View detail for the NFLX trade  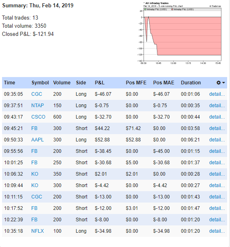[217, 231]
